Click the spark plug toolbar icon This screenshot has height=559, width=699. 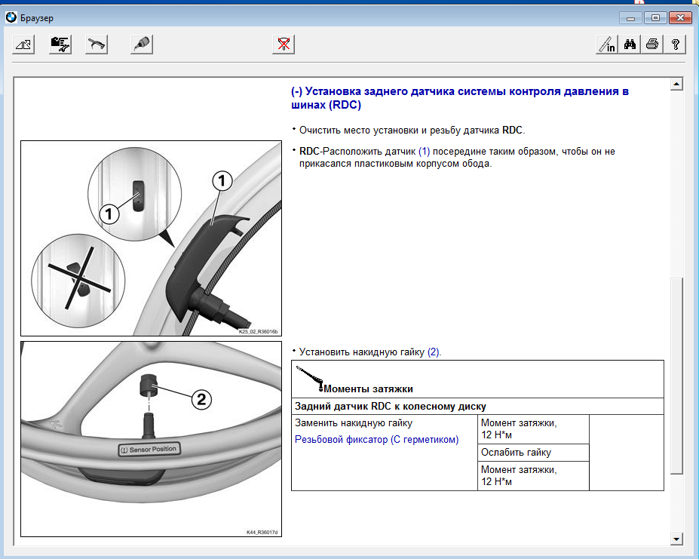(141, 45)
